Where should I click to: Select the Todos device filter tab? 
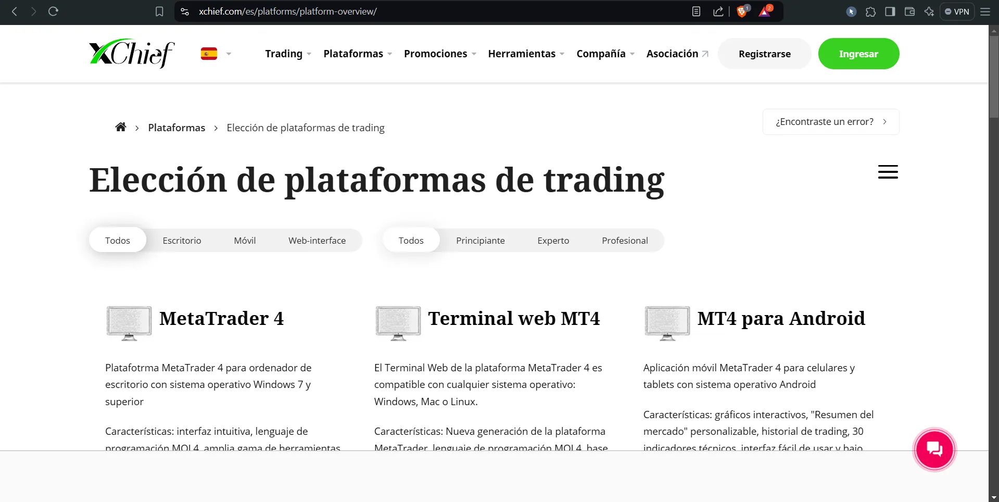click(x=118, y=240)
